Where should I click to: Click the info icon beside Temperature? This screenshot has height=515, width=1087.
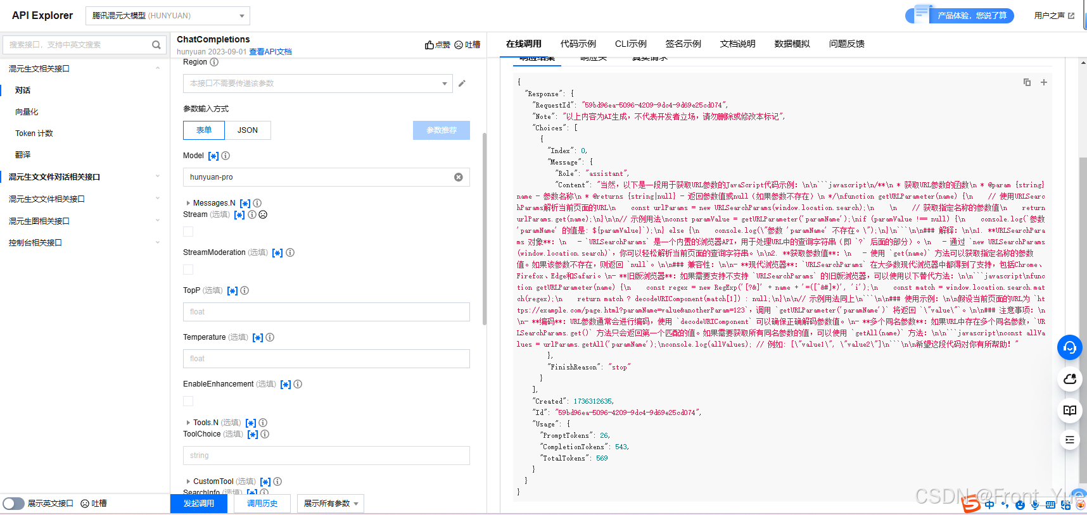270,337
